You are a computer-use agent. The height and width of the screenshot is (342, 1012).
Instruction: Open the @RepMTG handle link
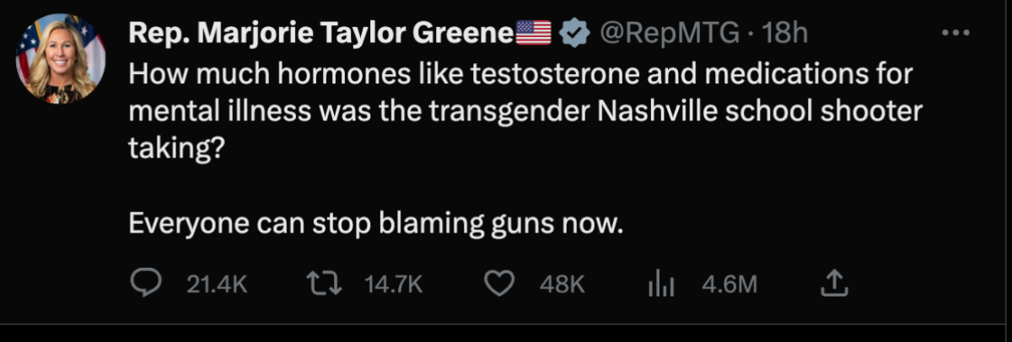(x=670, y=34)
